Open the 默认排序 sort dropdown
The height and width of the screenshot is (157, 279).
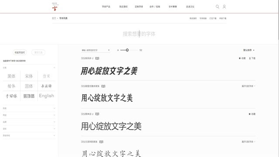pyautogui.click(x=249, y=50)
